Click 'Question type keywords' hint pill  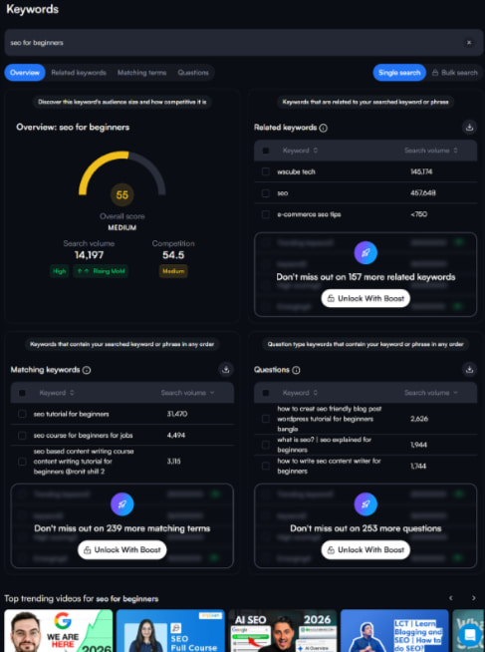coord(365,344)
